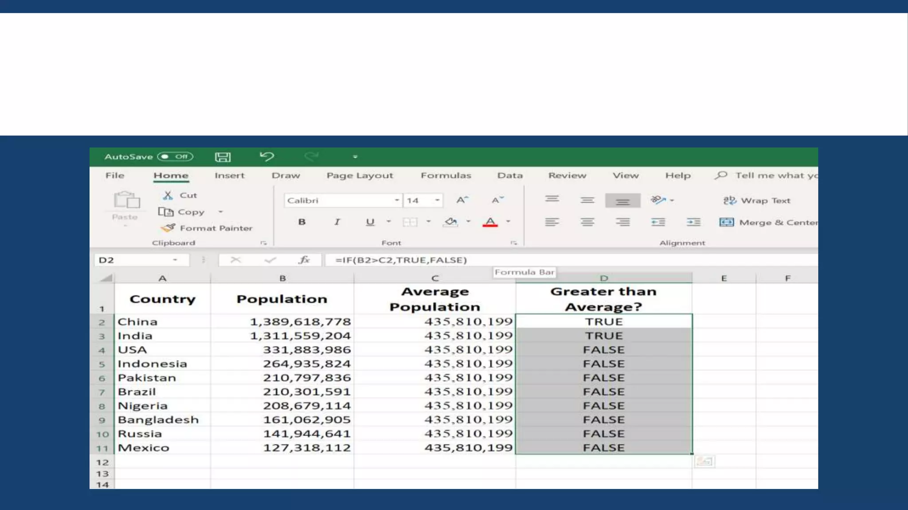Toggle Italic formatting button
Screen dimensions: 908x510
pyautogui.click(x=337, y=222)
